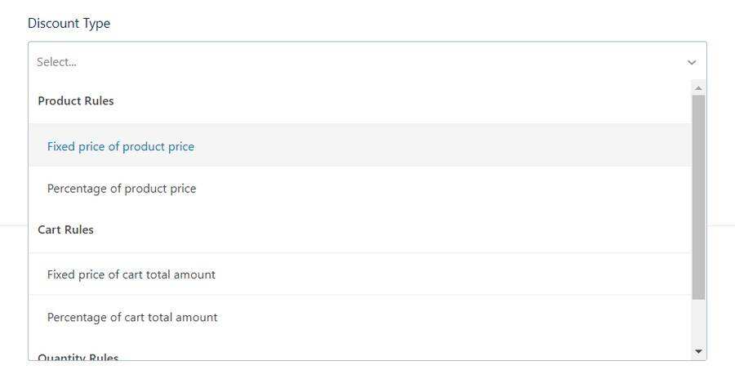Click the partially visible 'Quantity Rules' heading
The image size is (735, 370).
(78, 357)
